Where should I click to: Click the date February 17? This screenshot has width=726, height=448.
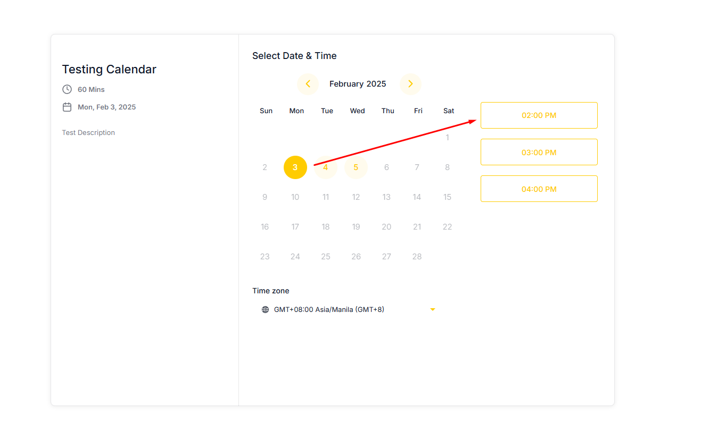coord(295,227)
